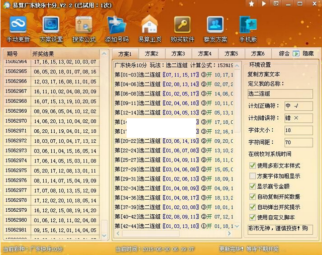This screenshot has height=255, width=322.
Task: Switch to 方案5 tab
Action: point(231,54)
